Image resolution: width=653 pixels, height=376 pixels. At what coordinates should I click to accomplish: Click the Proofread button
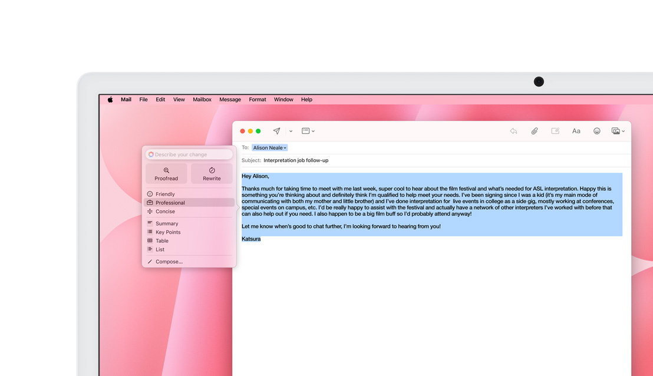click(x=166, y=174)
